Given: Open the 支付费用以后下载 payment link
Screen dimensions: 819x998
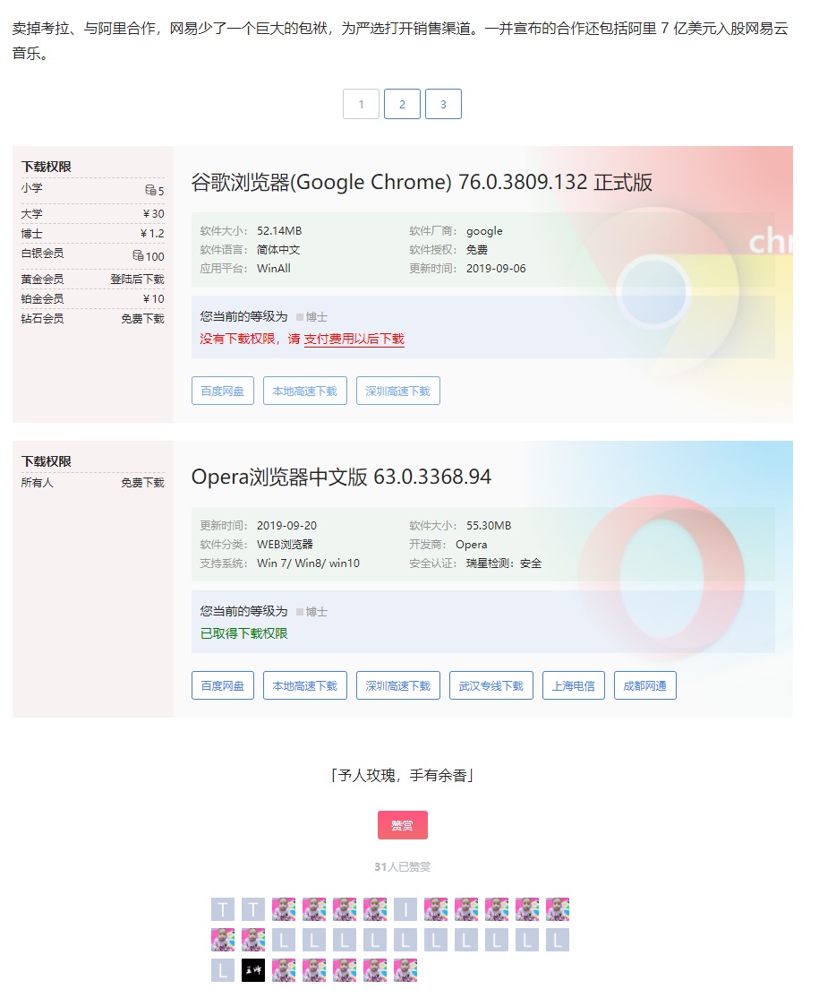Looking at the screenshot, I should (x=354, y=340).
